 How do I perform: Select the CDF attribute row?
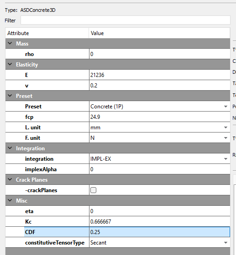point(118,232)
